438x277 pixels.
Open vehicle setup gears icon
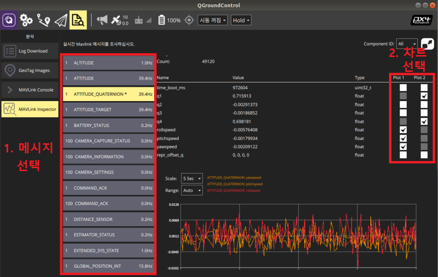coord(26,20)
